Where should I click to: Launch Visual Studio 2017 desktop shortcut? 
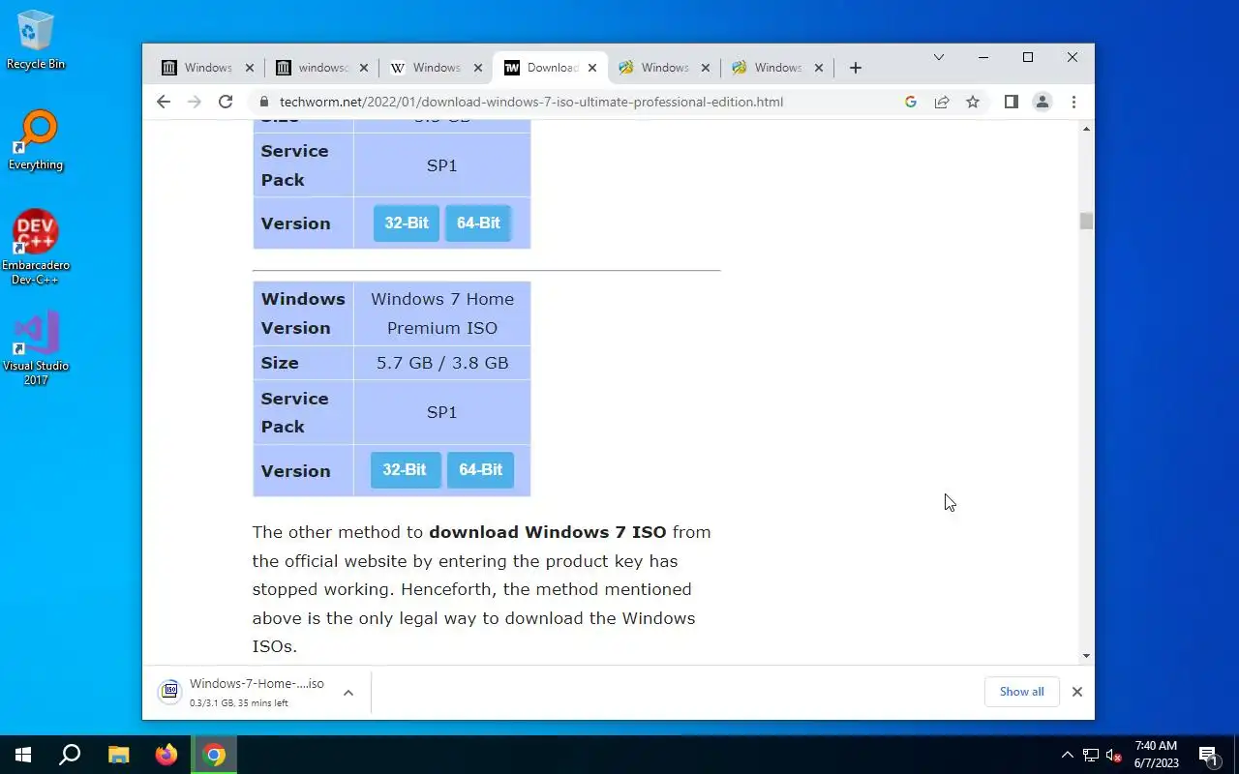coord(36,348)
